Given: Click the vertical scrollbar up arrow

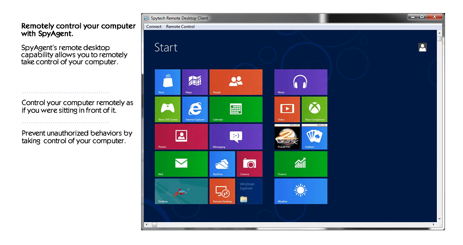Looking at the screenshot, I should click(x=440, y=33).
